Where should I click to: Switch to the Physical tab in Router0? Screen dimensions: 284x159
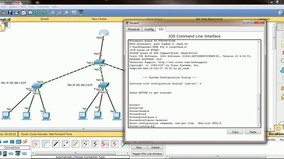pyautogui.click(x=134, y=29)
